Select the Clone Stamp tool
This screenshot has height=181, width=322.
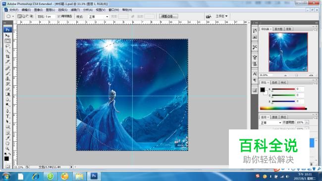point(7,78)
